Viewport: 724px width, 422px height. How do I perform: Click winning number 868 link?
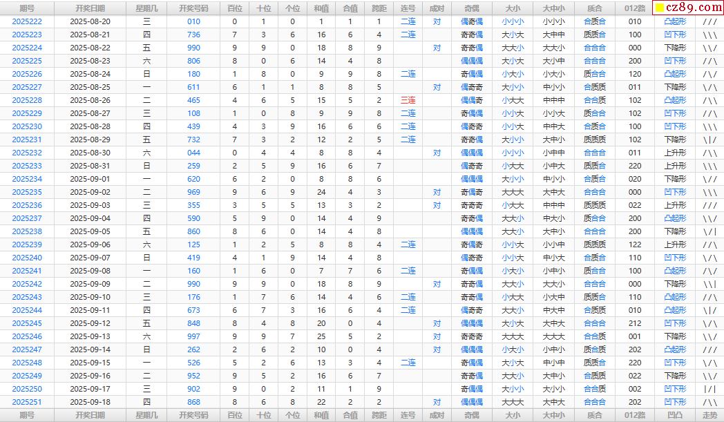[193, 402]
